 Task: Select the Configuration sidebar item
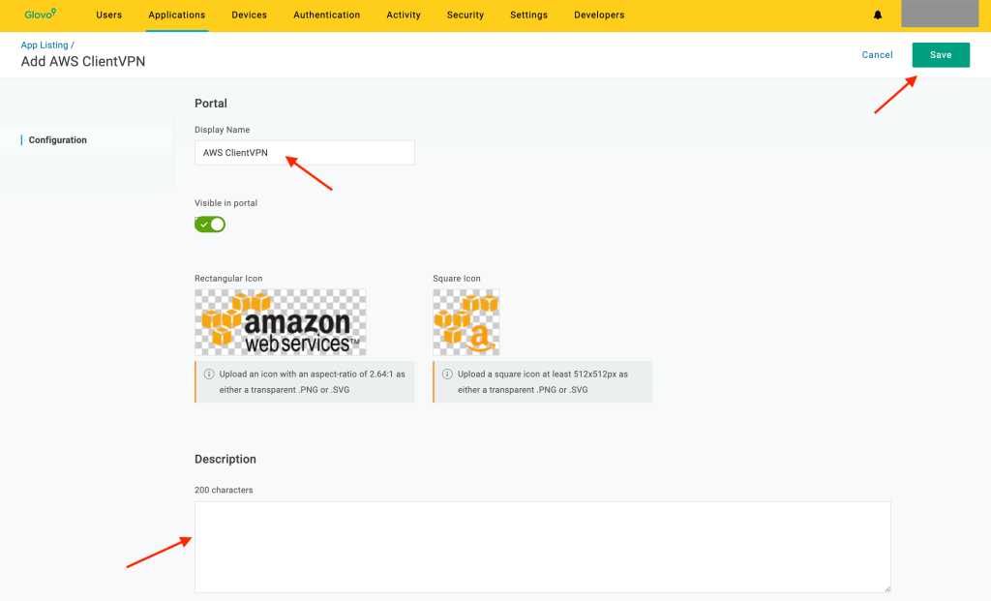point(58,139)
